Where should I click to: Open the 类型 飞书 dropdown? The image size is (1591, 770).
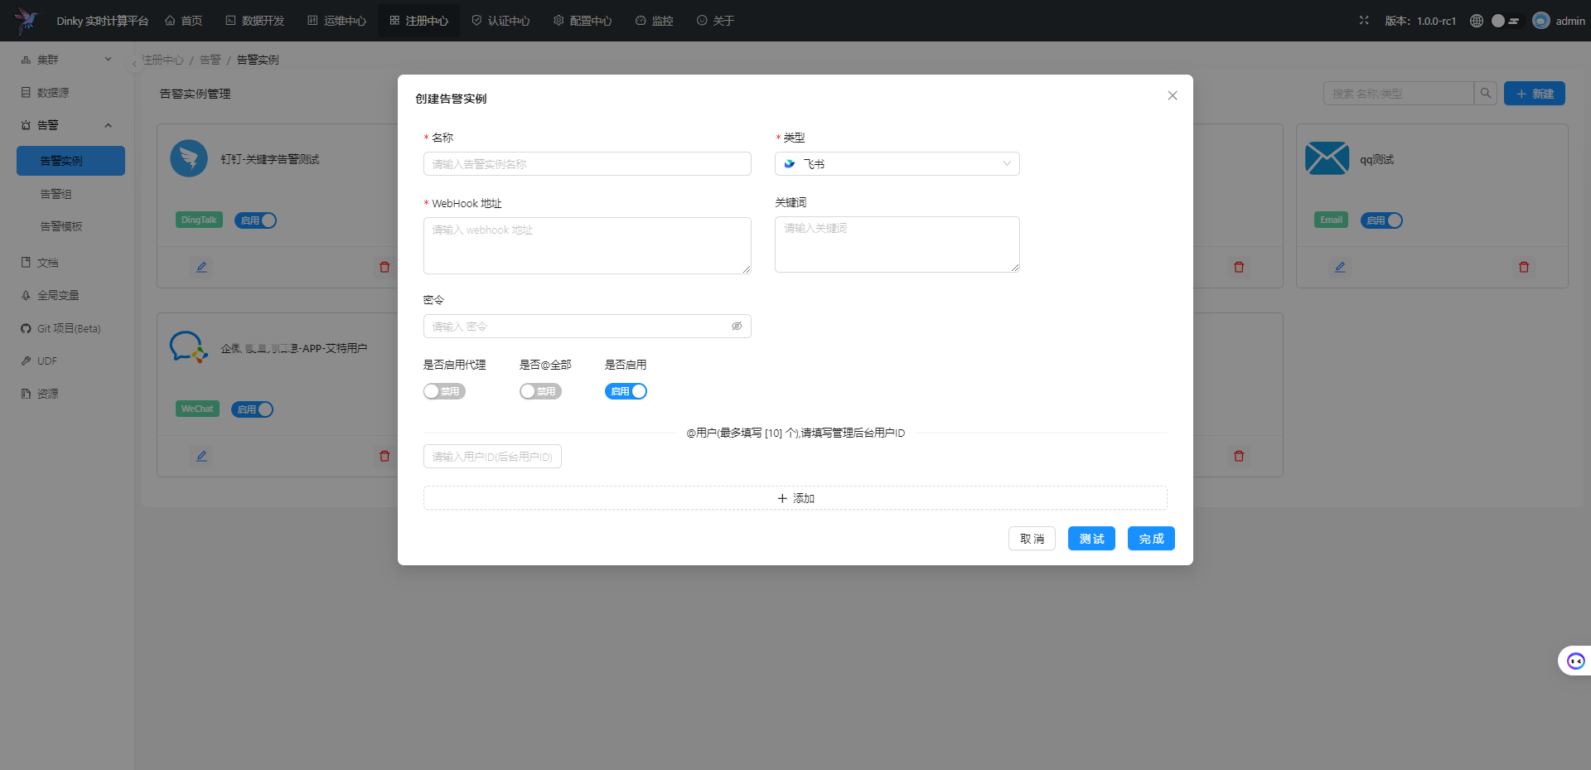tap(897, 164)
